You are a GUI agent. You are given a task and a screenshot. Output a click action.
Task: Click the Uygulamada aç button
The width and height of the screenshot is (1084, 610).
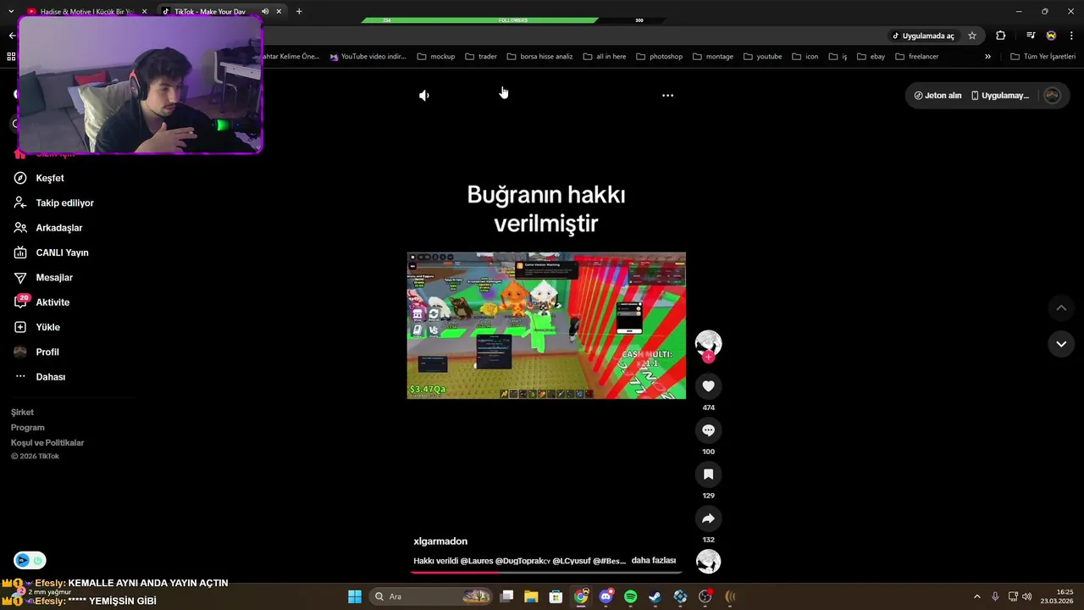923,36
